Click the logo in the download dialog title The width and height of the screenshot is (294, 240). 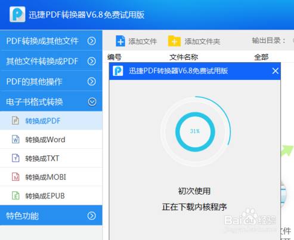(118, 71)
